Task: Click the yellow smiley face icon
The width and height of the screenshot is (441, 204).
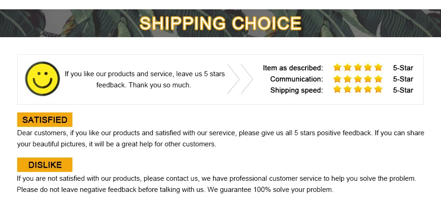Action: click(x=42, y=79)
